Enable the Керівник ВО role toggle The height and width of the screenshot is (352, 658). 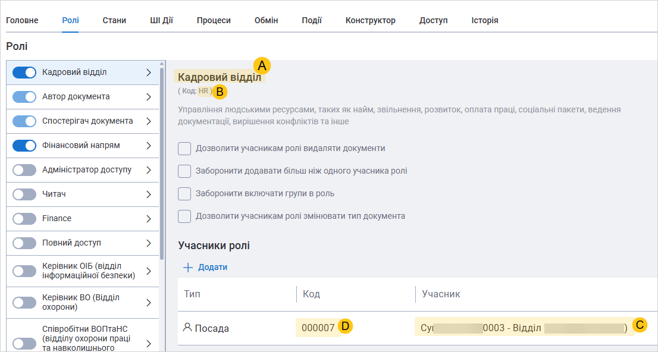pyautogui.click(x=24, y=303)
